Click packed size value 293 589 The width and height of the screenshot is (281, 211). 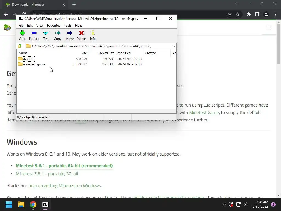pos(109,59)
